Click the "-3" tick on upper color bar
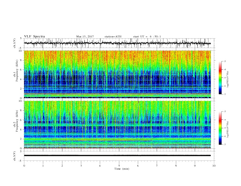The height and width of the screenshot is (186, 241). point(225,61)
